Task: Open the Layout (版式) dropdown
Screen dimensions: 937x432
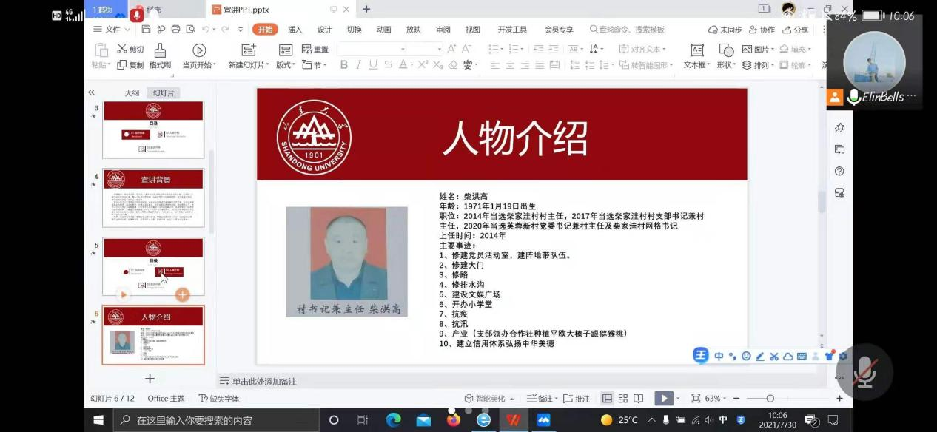Action: pyautogui.click(x=285, y=65)
